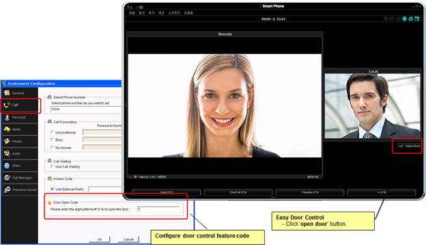Select the Call settings category
The height and width of the screenshot is (245, 426).
pyautogui.click(x=19, y=105)
